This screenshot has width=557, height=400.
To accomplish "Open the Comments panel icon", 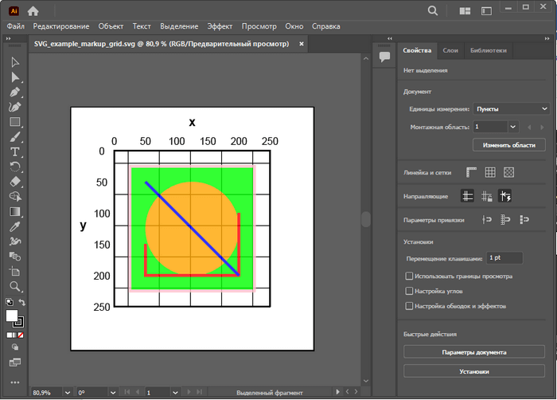I will [384, 57].
